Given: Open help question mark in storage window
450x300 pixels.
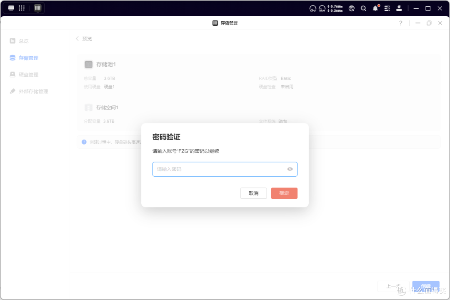Looking at the screenshot, I should (x=401, y=23).
